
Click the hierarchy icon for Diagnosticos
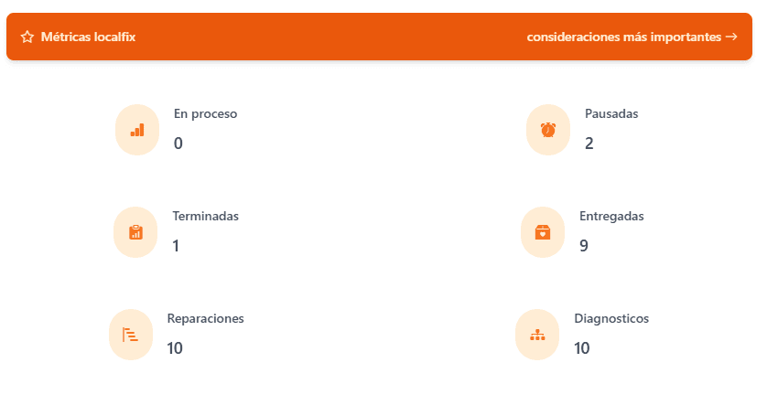(537, 335)
